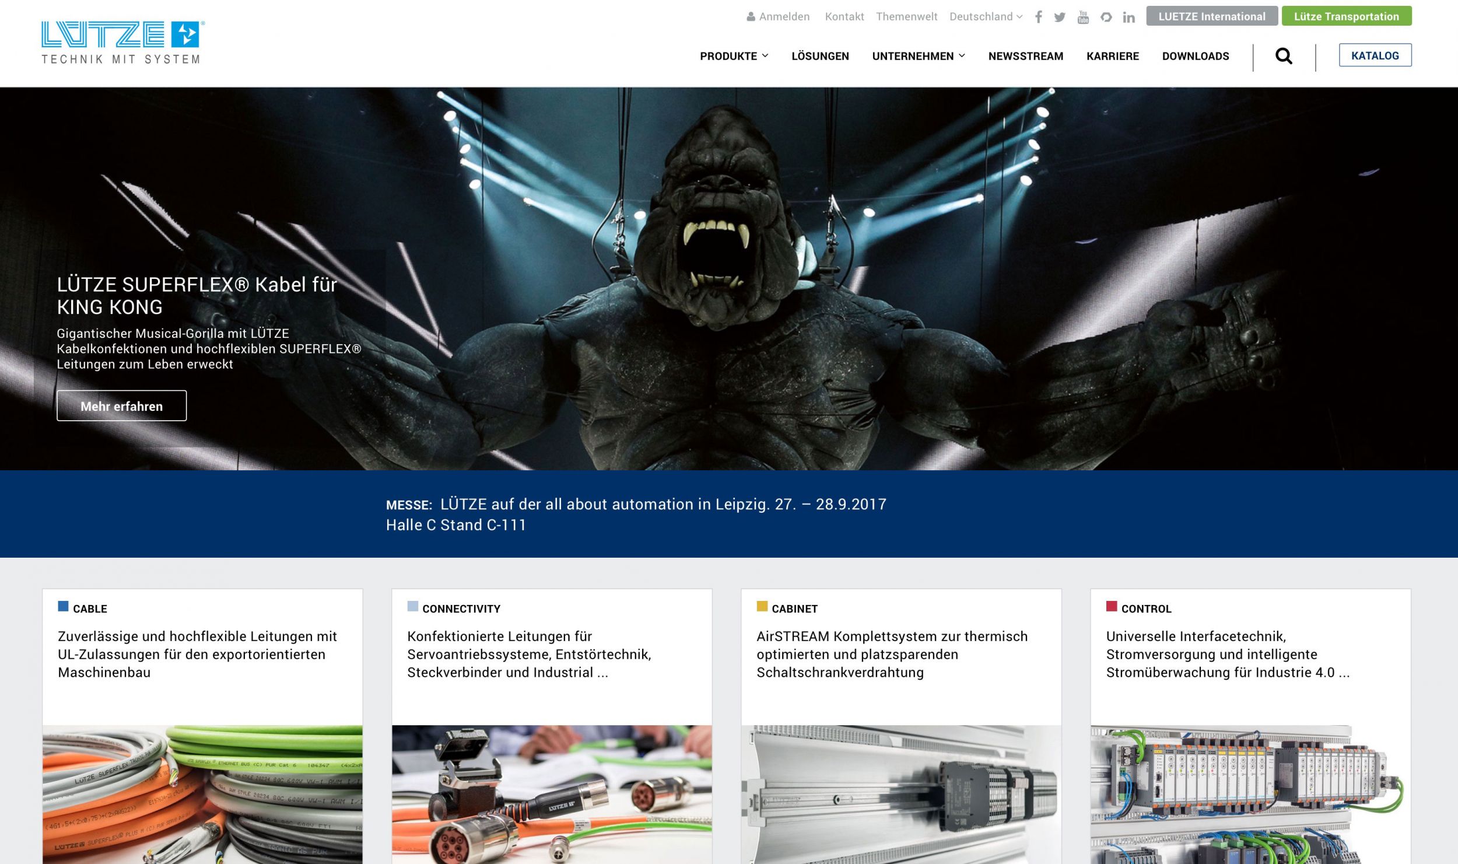This screenshot has width=1458, height=864.
Task: Click the connectors thumbnail in CONNECTIVITY card
Action: pyautogui.click(x=552, y=795)
